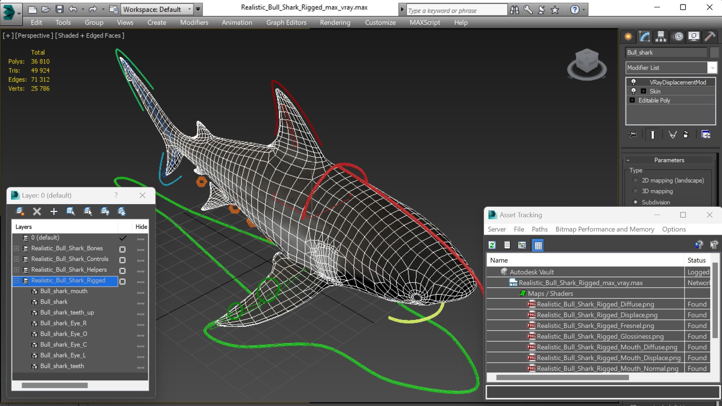Toggle Realistic_Bull_Shark_Controls layer checkbox
This screenshot has width=722, height=406.
(x=122, y=260)
